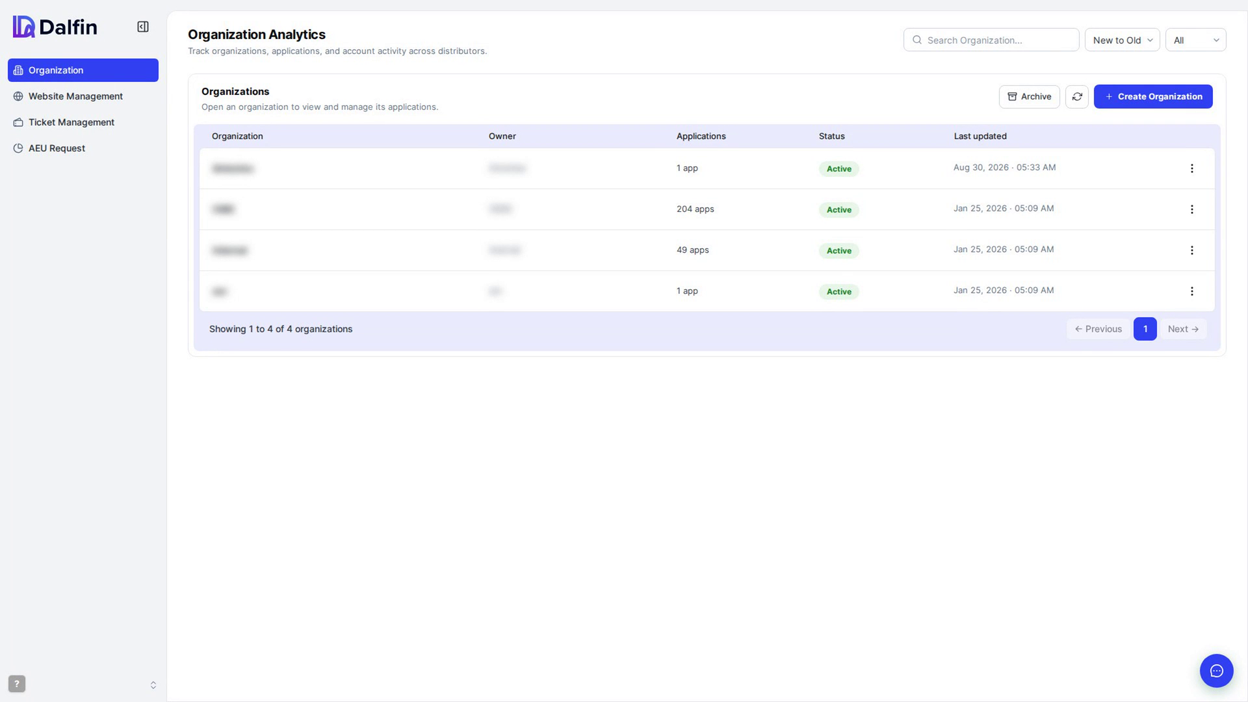Screen dimensions: 1248x702
Task: Click the Previous page button
Action: pyautogui.click(x=1098, y=329)
